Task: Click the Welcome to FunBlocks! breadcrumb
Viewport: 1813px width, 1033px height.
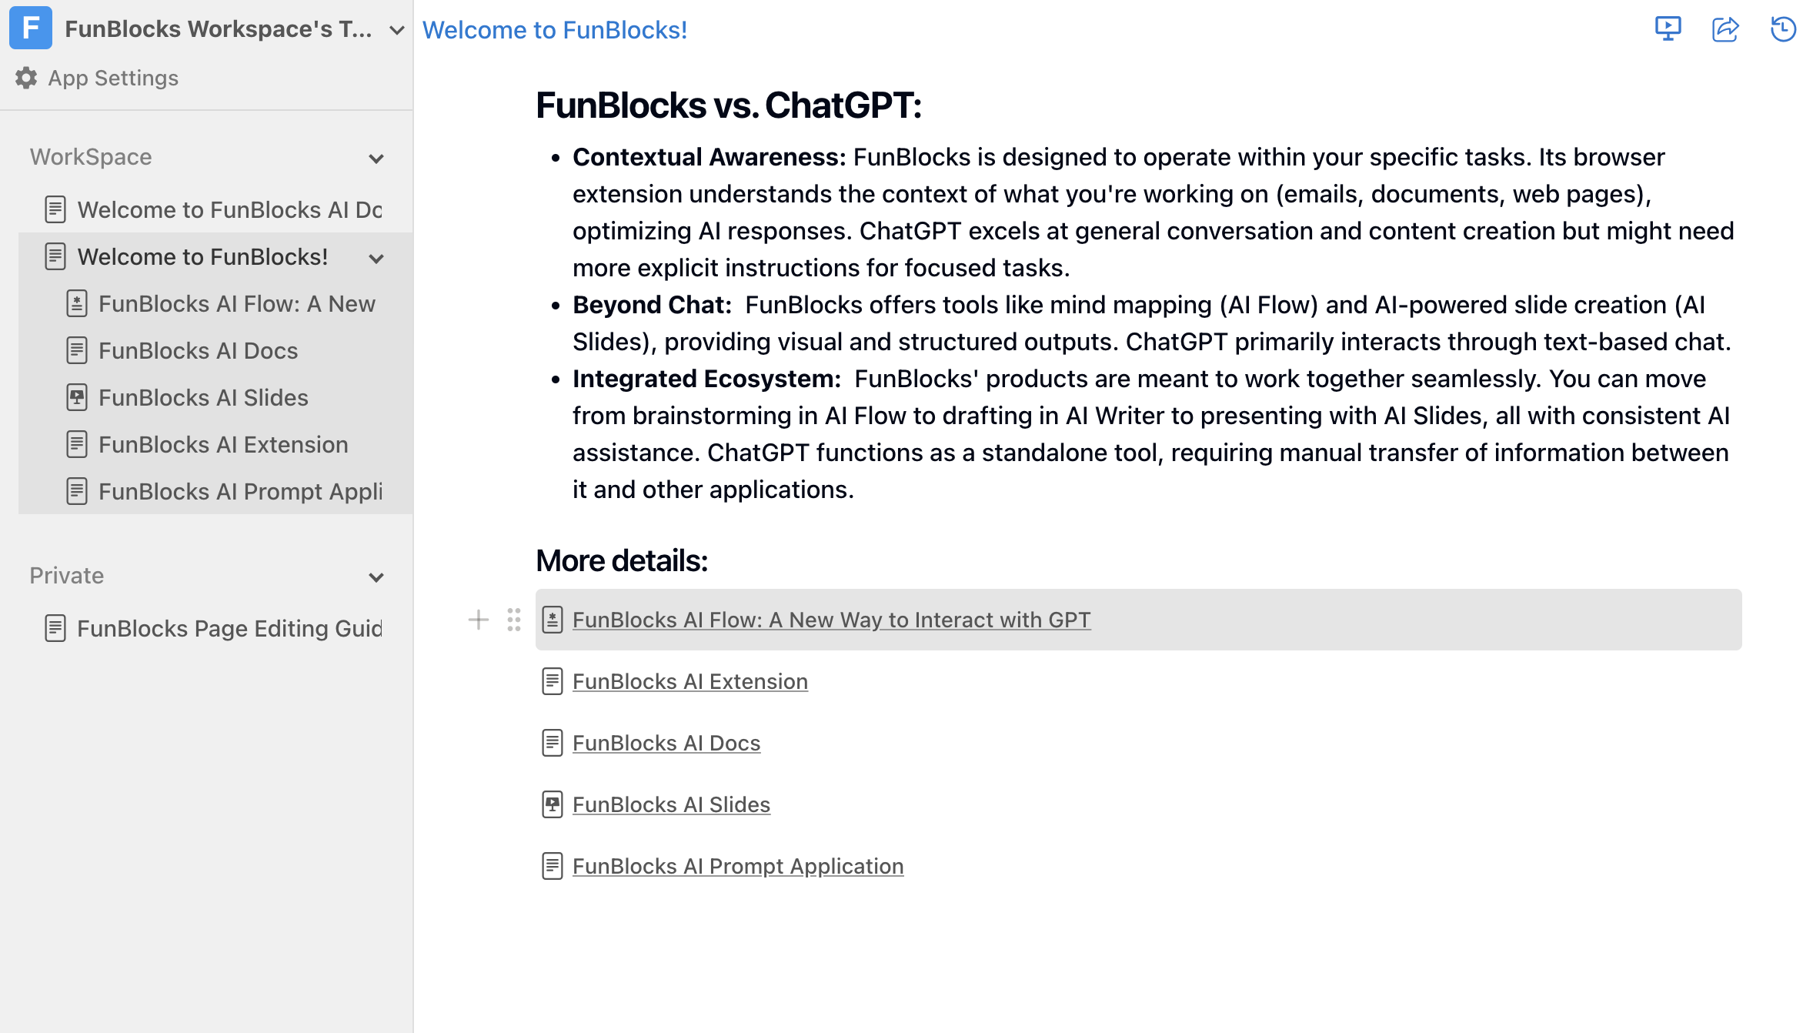Action: [x=555, y=29]
